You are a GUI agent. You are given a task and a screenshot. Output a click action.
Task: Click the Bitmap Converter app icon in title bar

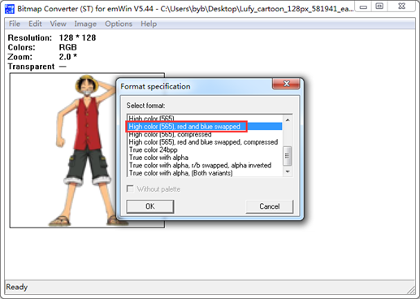(10, 8)
